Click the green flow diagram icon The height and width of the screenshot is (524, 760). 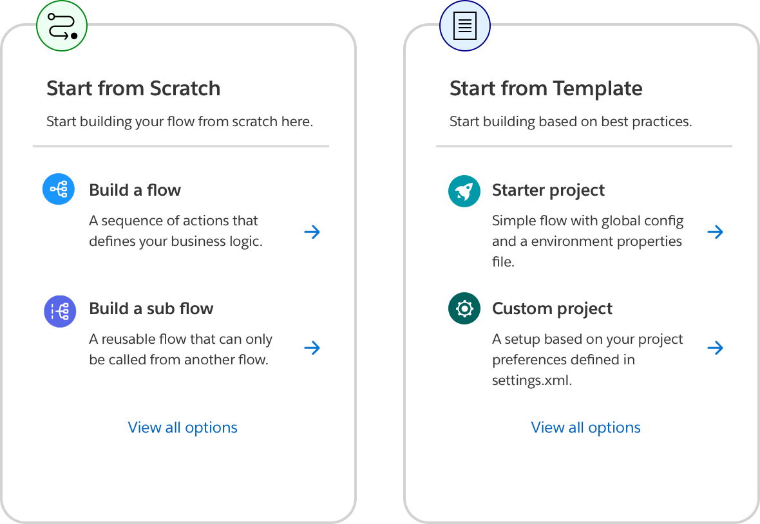62,26
